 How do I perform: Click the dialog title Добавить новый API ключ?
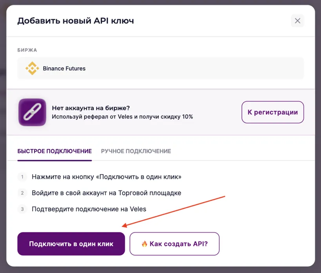[76, 20]
